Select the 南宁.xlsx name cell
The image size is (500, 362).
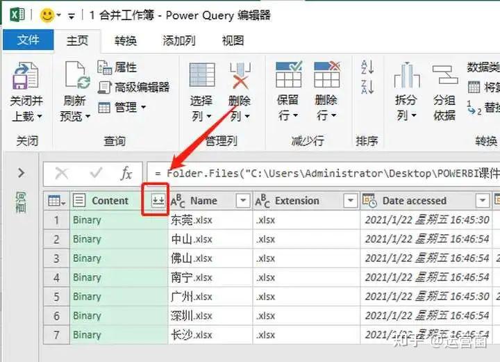[210, 277]
